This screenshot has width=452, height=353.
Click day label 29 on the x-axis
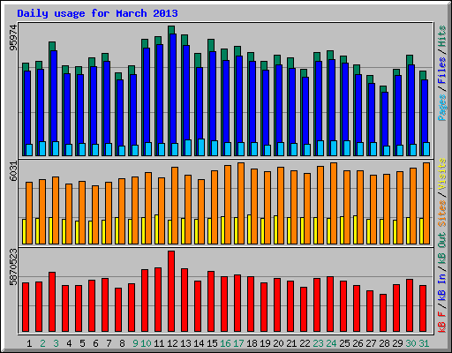click(397, 343)
